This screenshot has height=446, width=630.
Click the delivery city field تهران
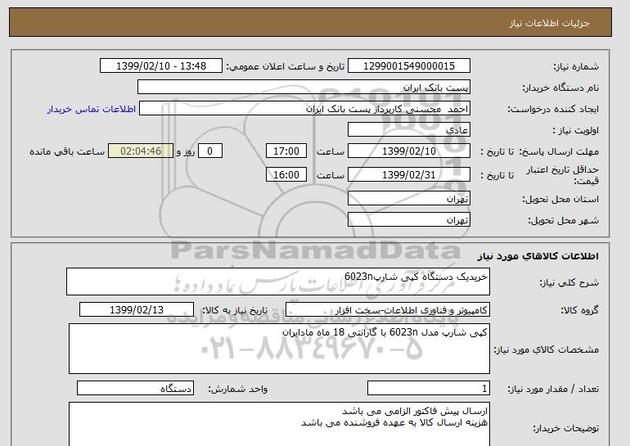pyautogui.click(x=408, y=220)
